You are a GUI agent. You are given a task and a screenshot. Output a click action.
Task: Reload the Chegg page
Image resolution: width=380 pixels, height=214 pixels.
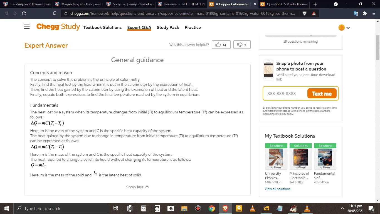tap(24, 13)
